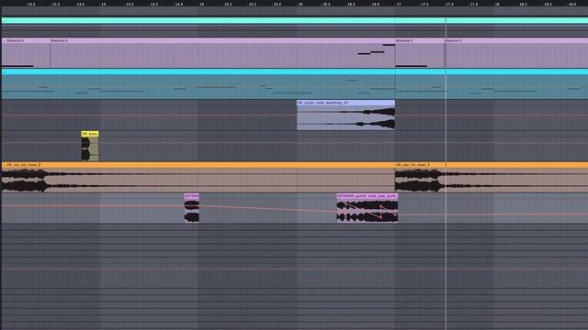Click bar 18 on the timeline ruler

click(x=497, y=4)
